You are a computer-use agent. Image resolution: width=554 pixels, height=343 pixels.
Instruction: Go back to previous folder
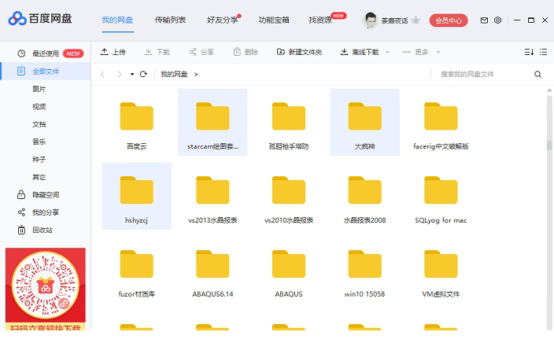click(103, 74)
